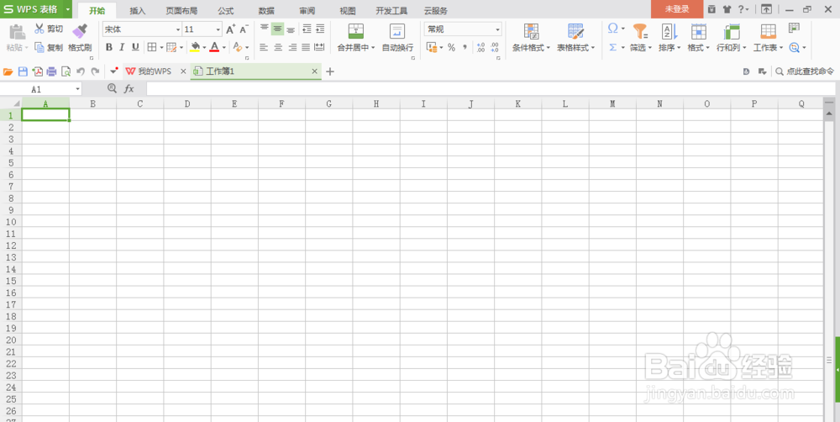Toggle center horizontal alignment
The height and width of the screenshot is (422, 840).
click(x=278, y=47)
